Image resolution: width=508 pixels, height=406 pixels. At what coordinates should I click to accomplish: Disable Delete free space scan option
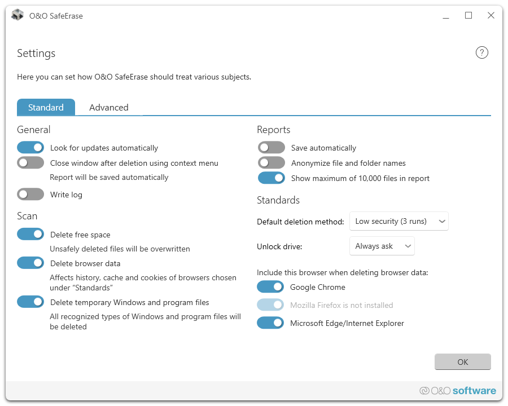coord(30,234)
